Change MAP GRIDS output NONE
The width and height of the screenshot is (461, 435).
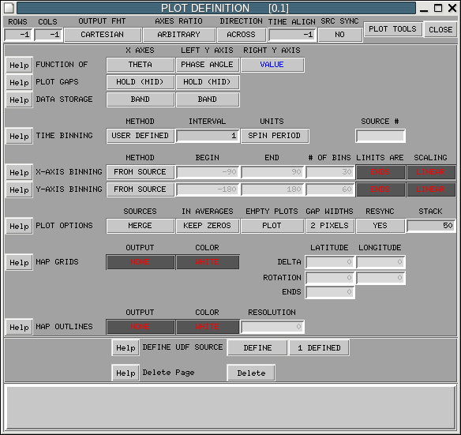pyautogui.click(x=141, y=262)
